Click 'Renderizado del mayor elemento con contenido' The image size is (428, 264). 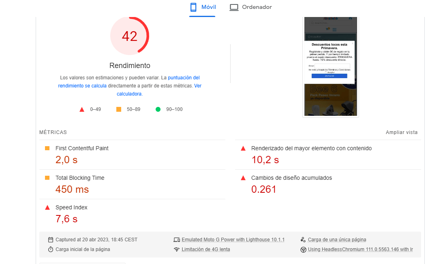(311, 148)
